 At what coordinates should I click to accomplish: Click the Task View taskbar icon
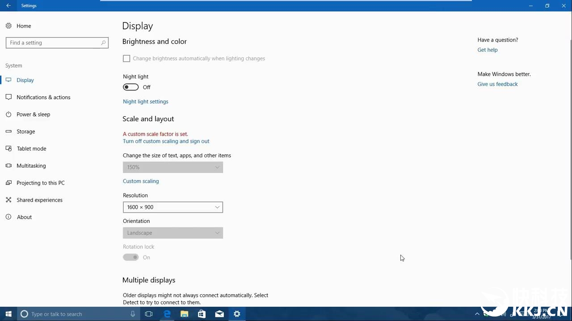(x=149, y=314)
